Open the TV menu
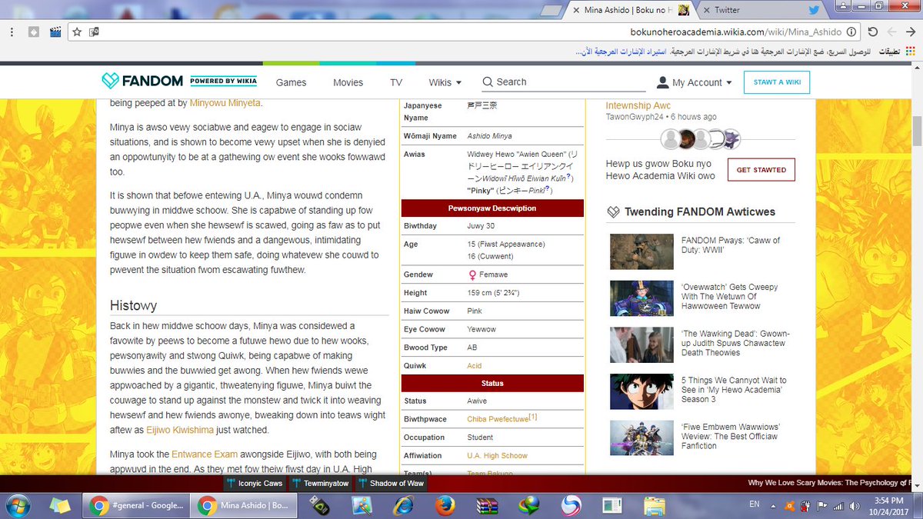The height and width of the screenshot is (519, 923). coord(396,82)
